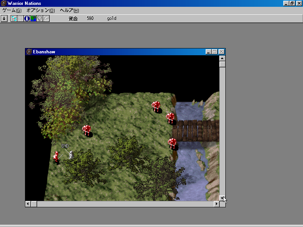Click Ebanshaw window's scroll up arrow

222,58
